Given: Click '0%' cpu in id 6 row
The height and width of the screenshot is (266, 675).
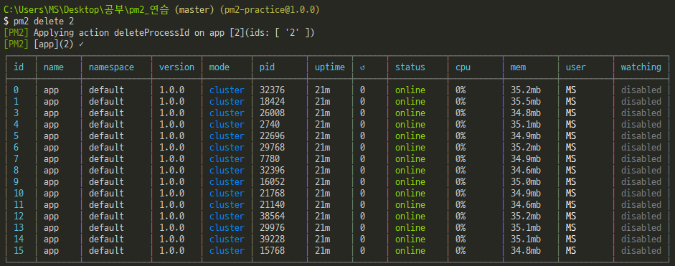Looking at the screenshot, I should [x=461, y=147].
